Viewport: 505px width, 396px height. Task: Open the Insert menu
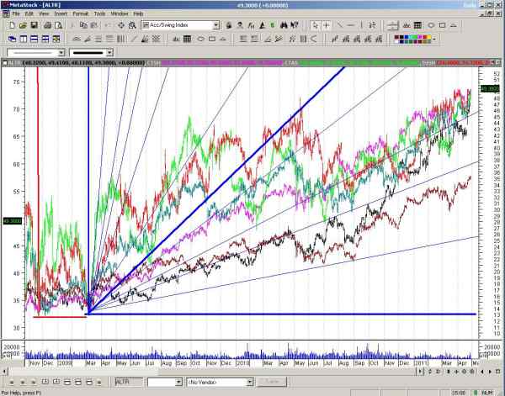[x=61, y=13]
